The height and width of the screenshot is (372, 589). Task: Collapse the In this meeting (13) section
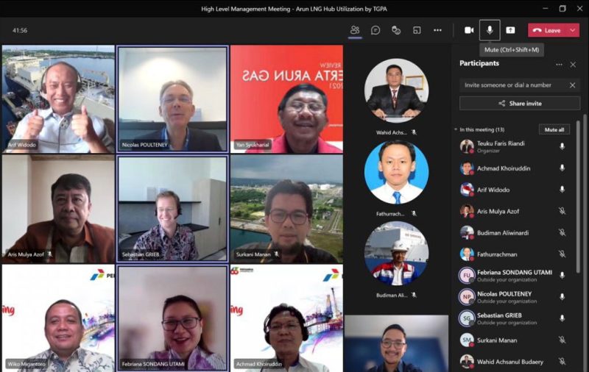[456, 129]
